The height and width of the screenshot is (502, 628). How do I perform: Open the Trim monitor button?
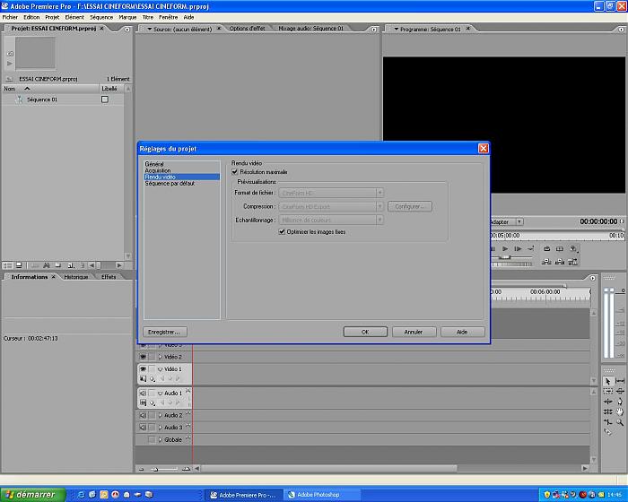573,262
